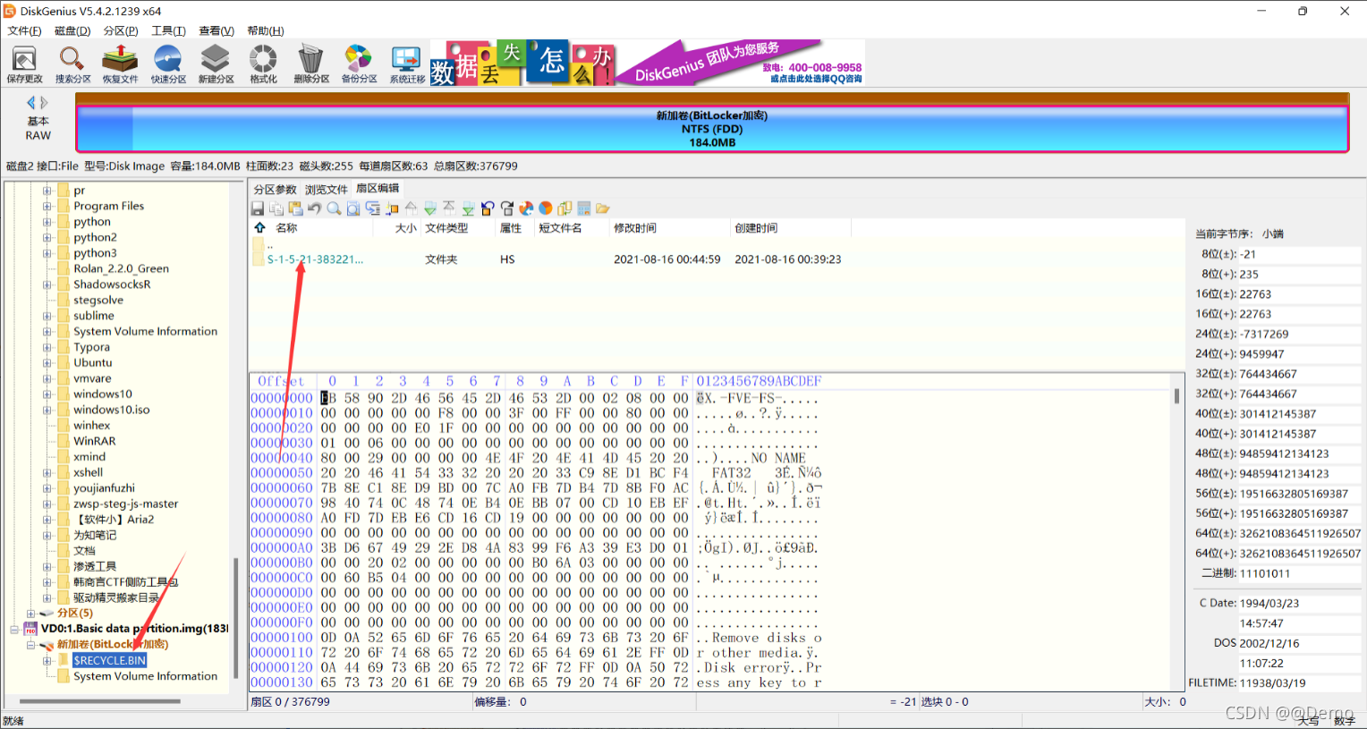Viewport: 1367px width, 729px height.
Task: Expand the Program Files folder node
Action: 47,206
